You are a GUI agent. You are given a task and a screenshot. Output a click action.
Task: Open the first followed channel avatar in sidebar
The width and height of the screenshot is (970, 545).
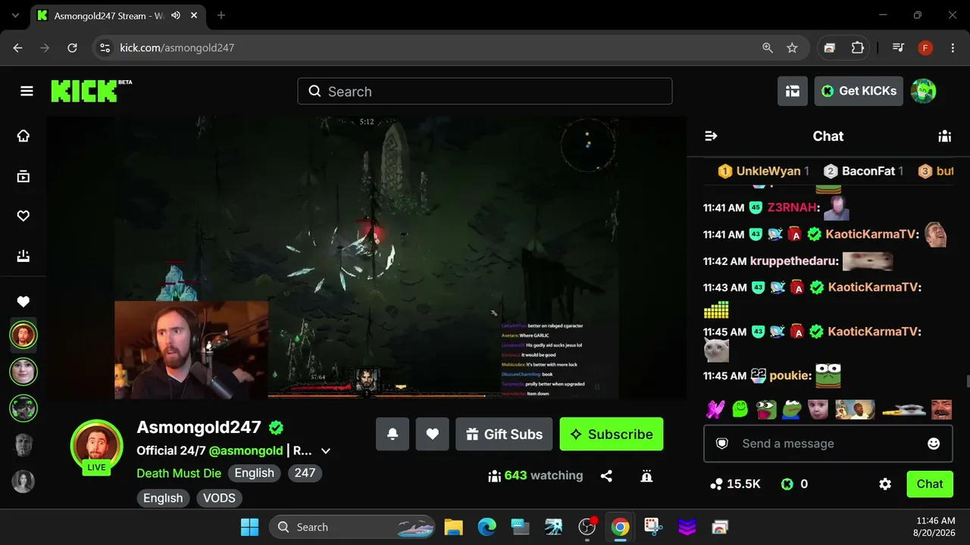click(x=23, y=335)
